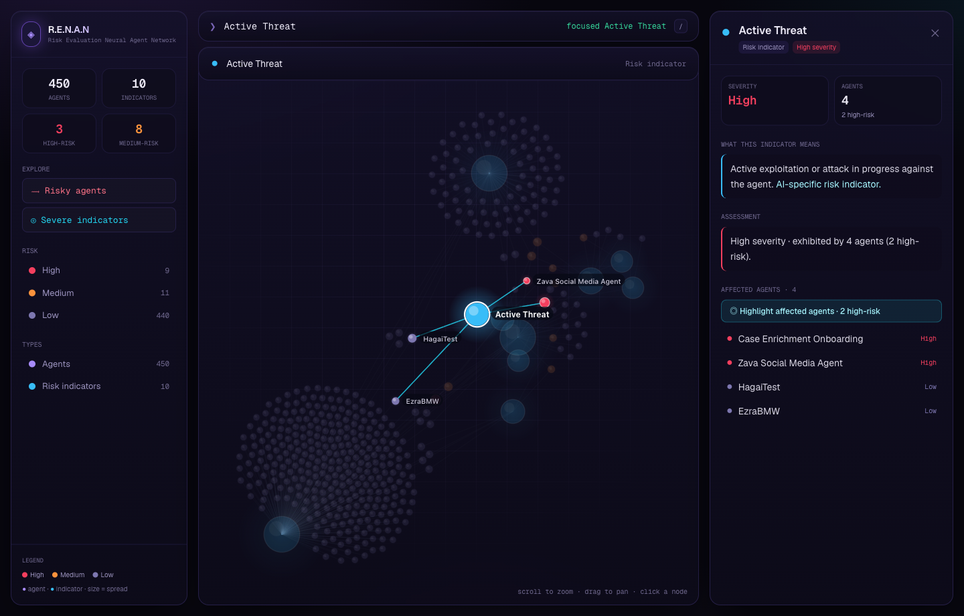Toggle the Low risk filter
Image resolution: width=964 pixels, height=616 pixels.
99,315
